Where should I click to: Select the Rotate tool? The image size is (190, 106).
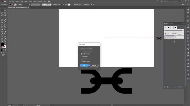(x=2, y=25)
